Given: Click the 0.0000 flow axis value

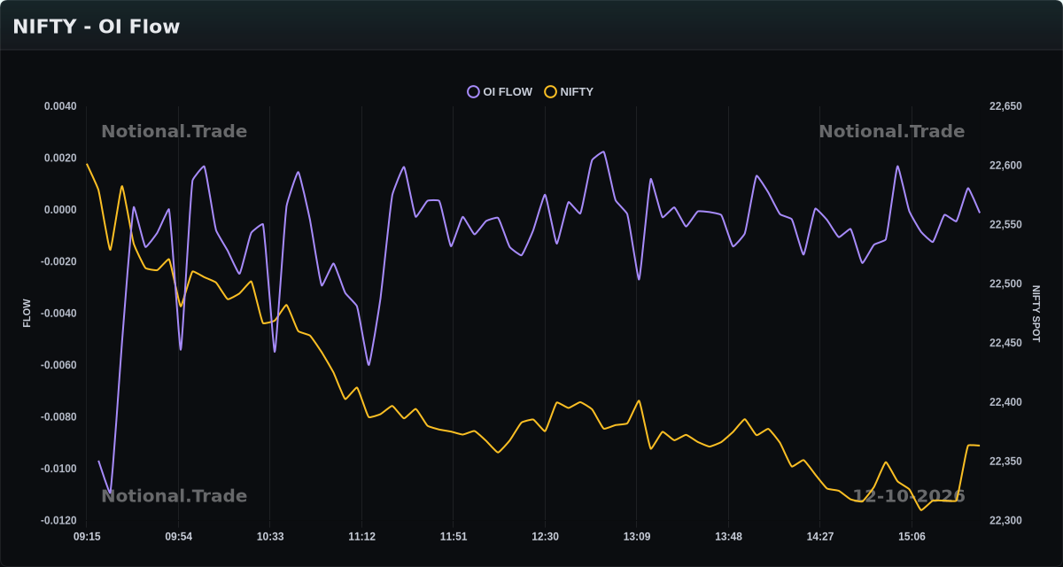Looking at the screenshot, I should pyautogui.click(x=60, y=210).
